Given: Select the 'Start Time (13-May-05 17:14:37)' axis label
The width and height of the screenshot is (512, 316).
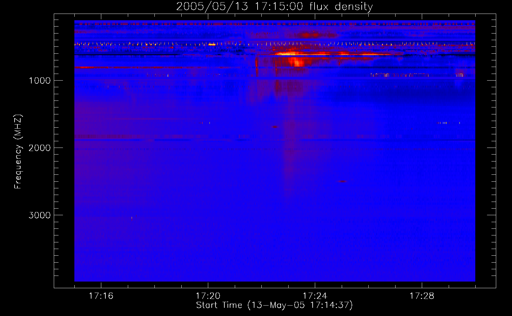Looking at the screenshot, I should (274, 305).
